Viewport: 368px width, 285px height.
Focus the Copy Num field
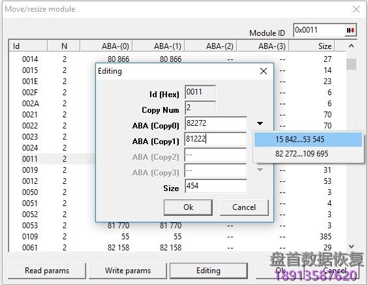[200, 108]
